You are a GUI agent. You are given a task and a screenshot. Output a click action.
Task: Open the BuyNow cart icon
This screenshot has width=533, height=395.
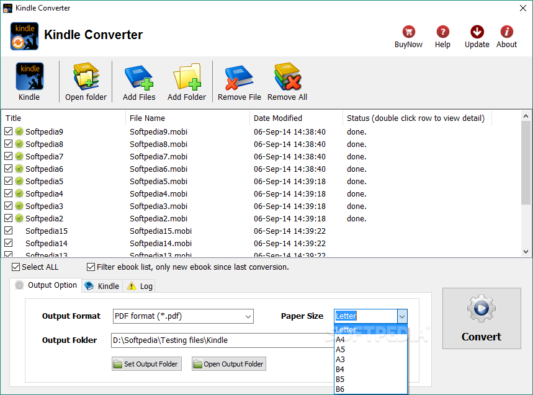tap(408, 32)
